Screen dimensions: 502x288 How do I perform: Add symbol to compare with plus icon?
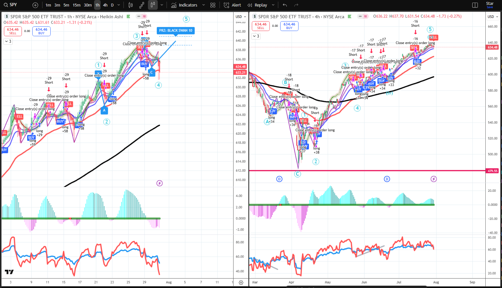click(x=35, y=5)
